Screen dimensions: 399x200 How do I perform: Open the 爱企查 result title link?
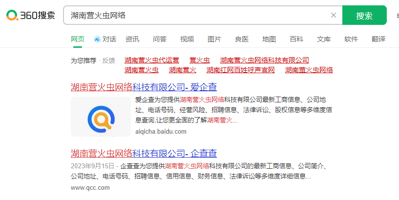[144, 87]
